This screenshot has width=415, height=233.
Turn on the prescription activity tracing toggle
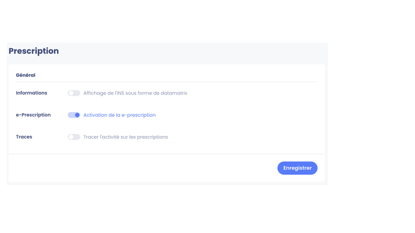74,137
